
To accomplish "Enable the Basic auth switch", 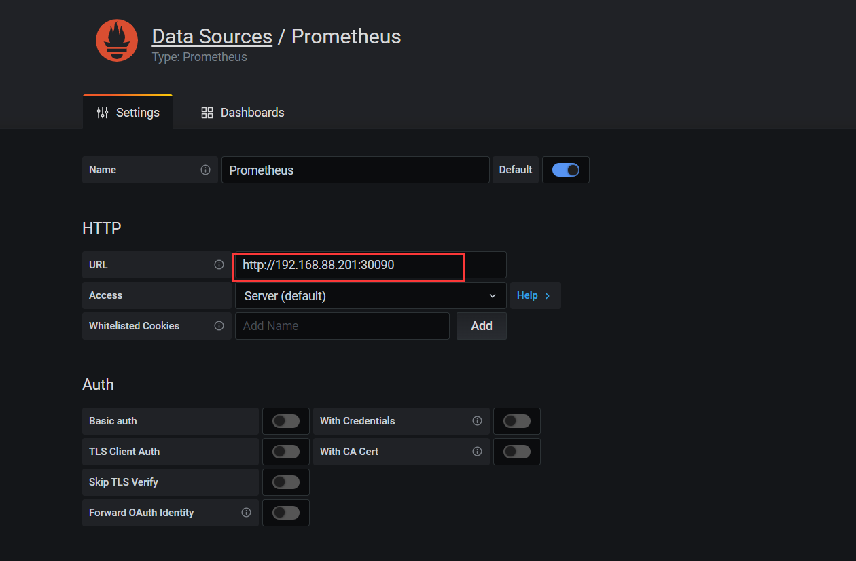I will click(286, 421).
